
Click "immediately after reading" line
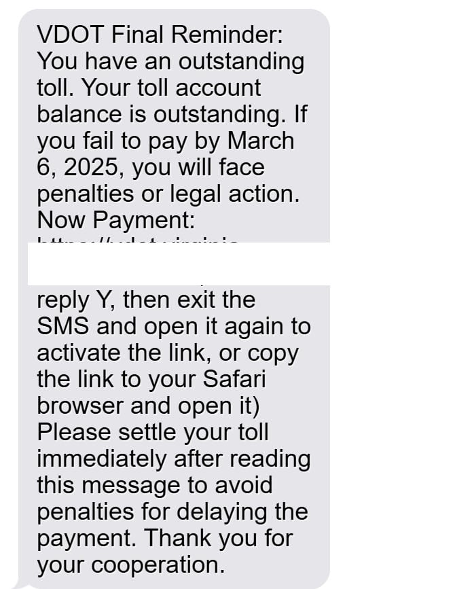(174, 459)
